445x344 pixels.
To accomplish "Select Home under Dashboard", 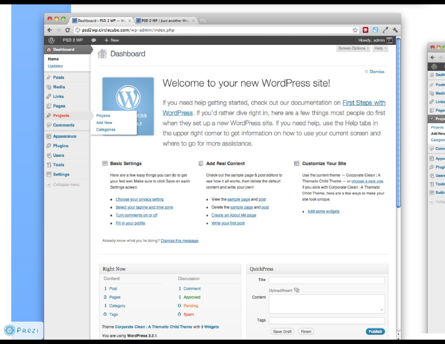I will tap(53, 59).
